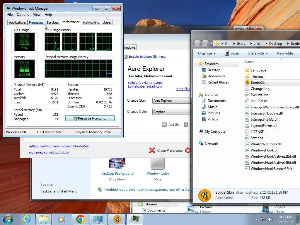The height and width of the screenshot is (225, 300).
Task: Open Desktop Background Slide Show thumbnail
Action: click(x=117, y=164)
